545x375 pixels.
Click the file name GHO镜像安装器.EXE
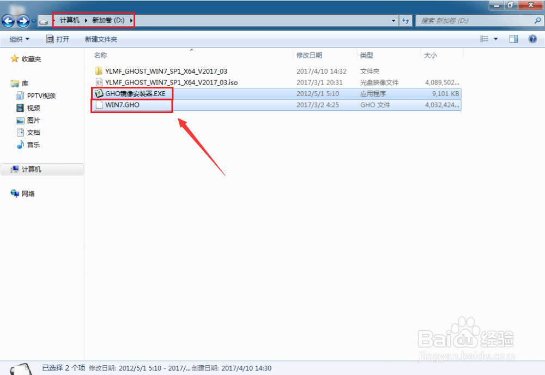[x=135, y=93]
